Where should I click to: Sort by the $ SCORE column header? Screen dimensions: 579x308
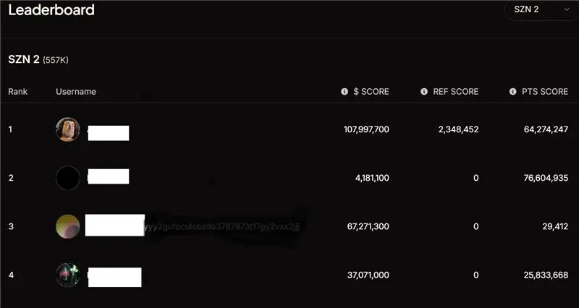(x=371, y=92)
